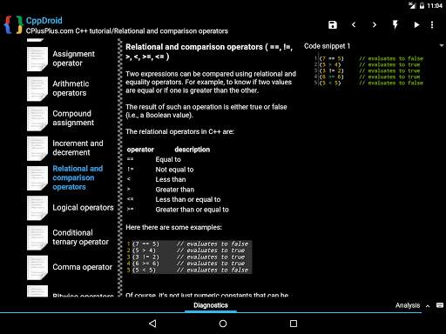
Task: Expand the Code snippet 1 dropdown
Action: click(x=442, y=45)
